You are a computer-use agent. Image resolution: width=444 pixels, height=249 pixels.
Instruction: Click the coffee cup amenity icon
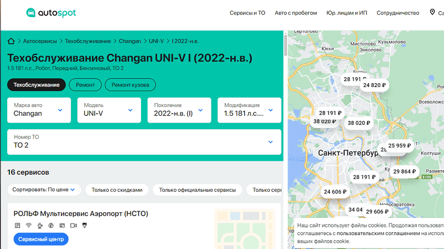pos(40,226)
